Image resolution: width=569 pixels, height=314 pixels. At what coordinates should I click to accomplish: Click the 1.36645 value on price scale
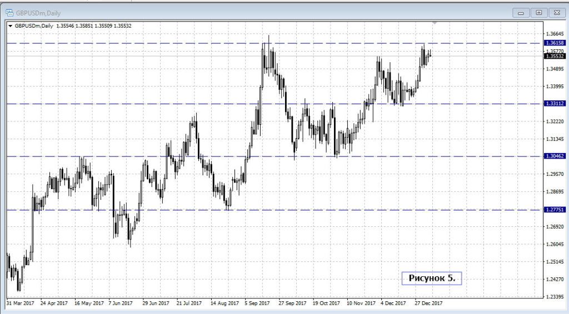tap(555, 34)
